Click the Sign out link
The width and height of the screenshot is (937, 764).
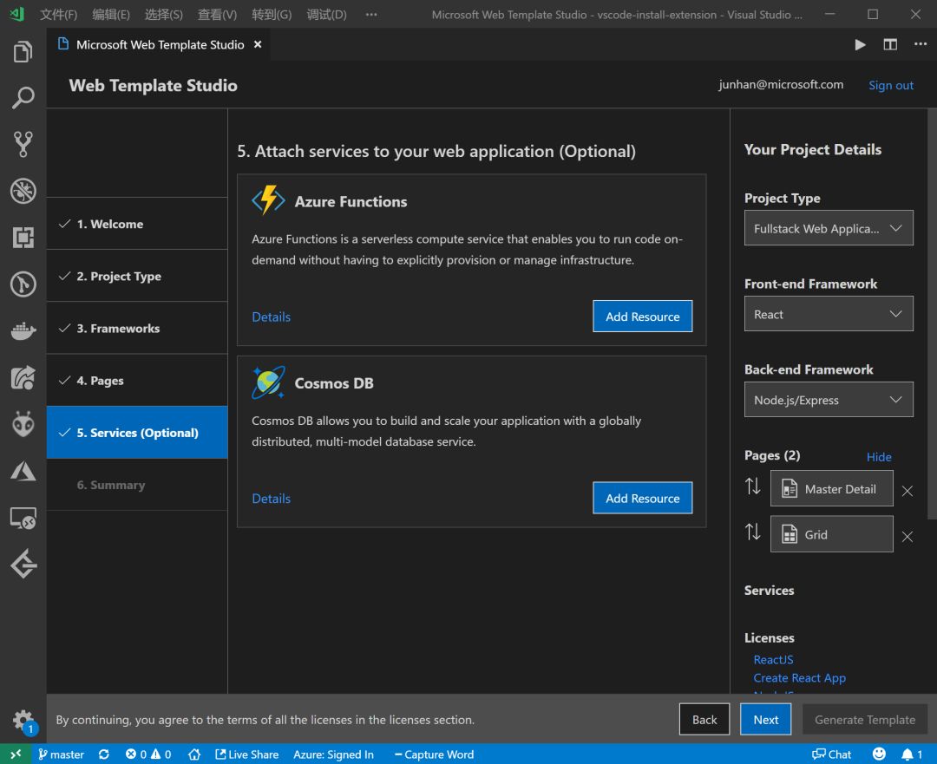coord(890,86)
